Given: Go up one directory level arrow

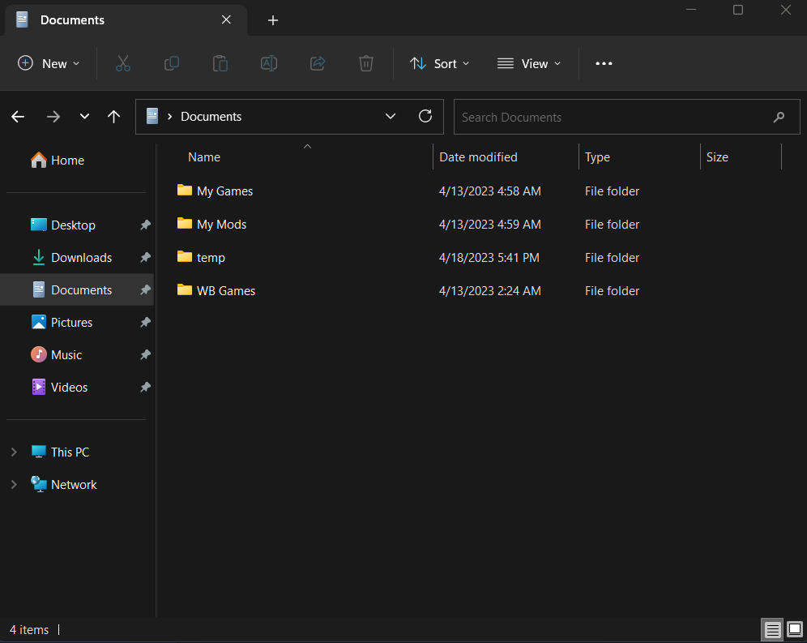Looking at the screenshot, I should pyautogui.click(x=113, y=117).
